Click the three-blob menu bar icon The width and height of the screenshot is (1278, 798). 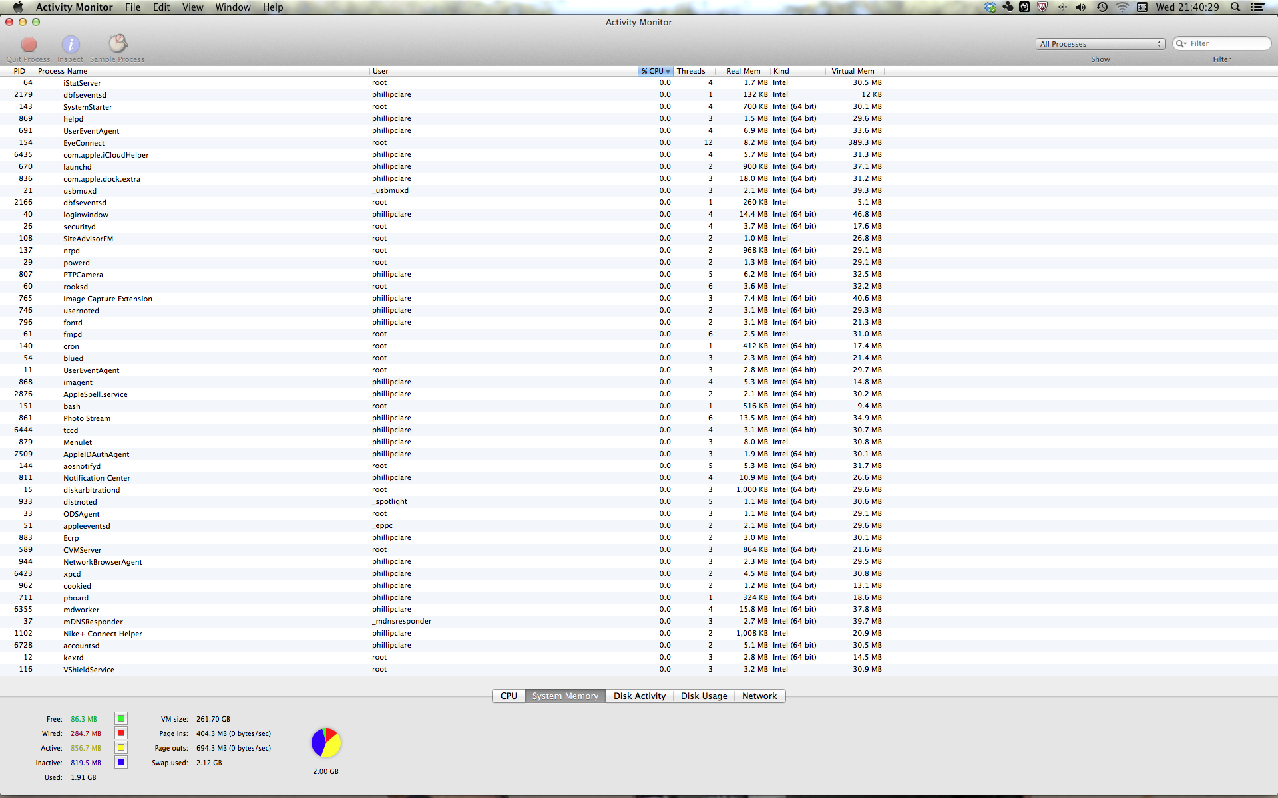1008,7
